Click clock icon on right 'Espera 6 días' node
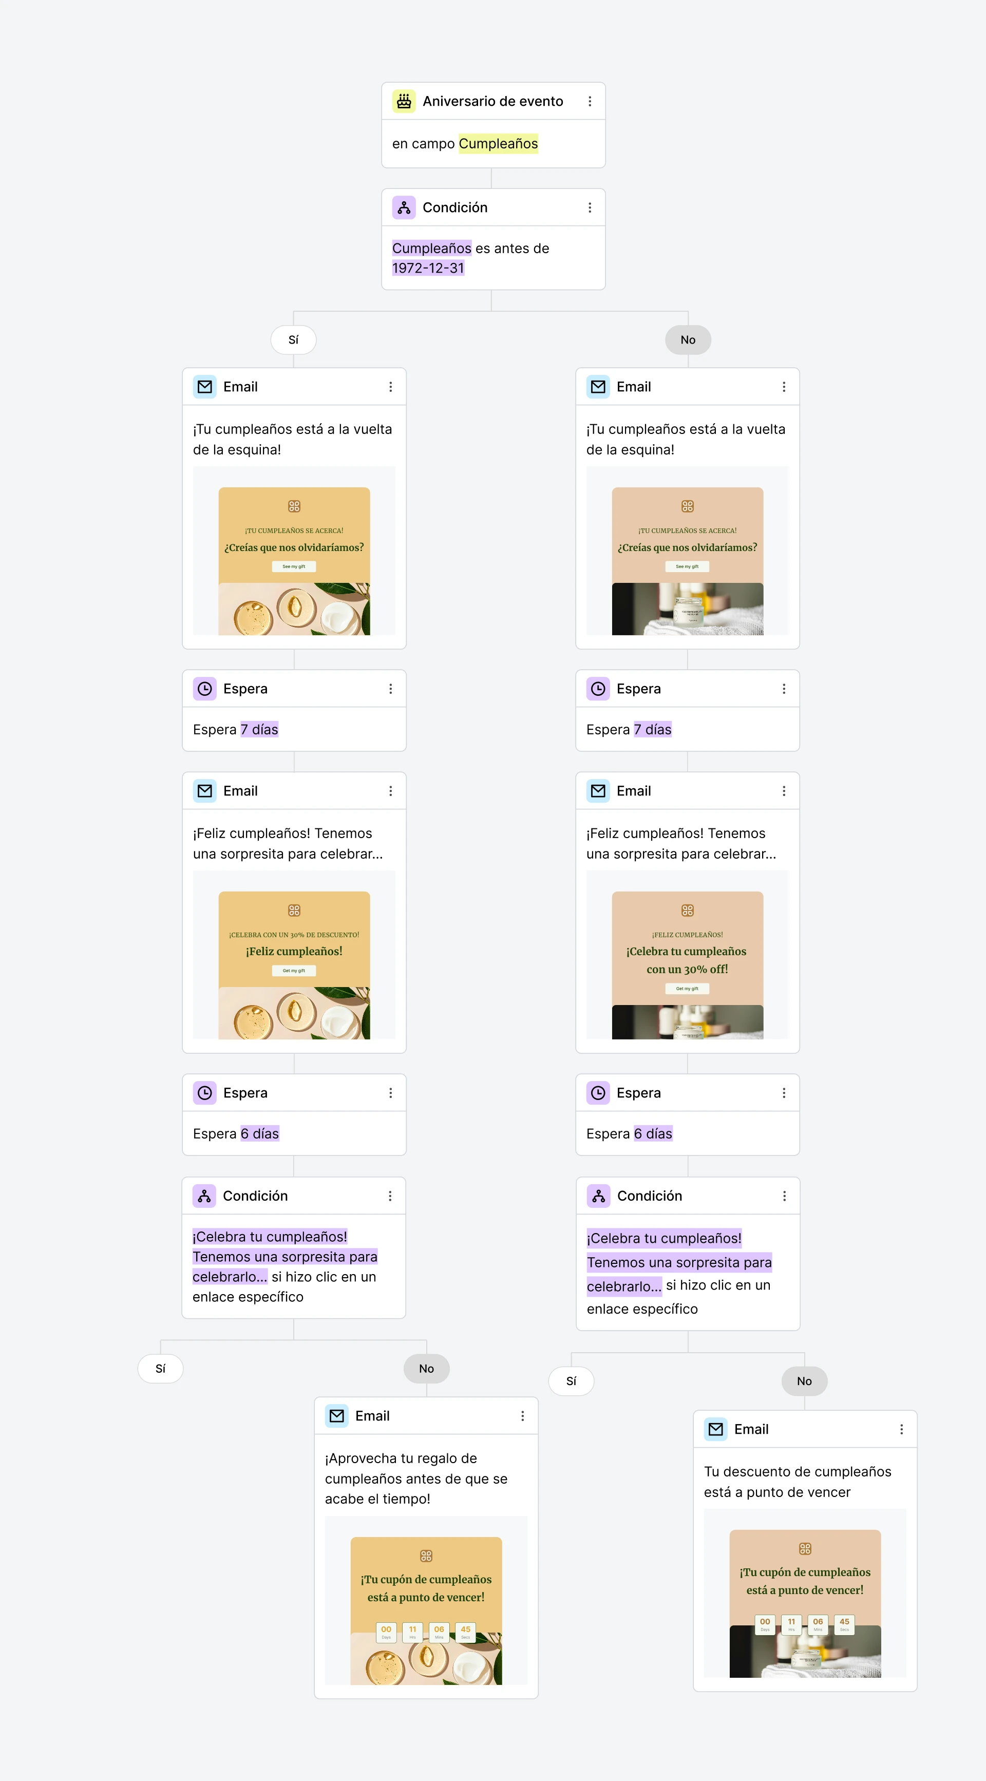986x1781 pixels. [598, 1093]
